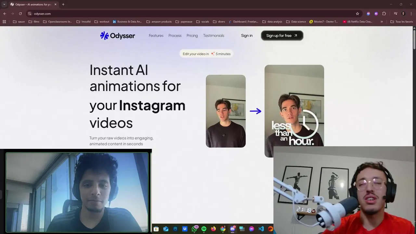Expand the sauce bookmark folder
416x234 pixels.
(x=19, y=22)
